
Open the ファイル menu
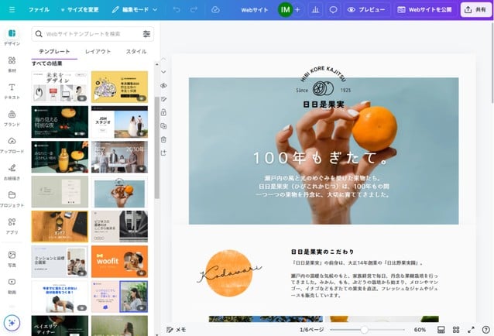39,10
